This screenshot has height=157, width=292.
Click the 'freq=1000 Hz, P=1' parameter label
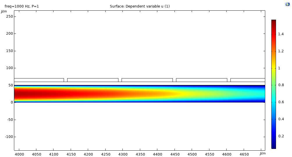coord(22,6)
